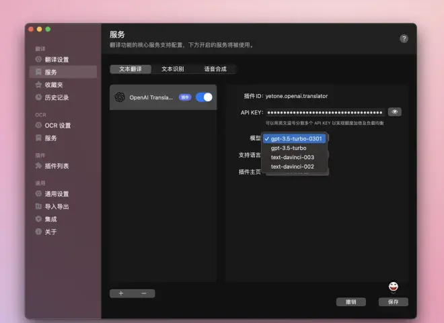This screenshot has height=323, width=444.
Task: Choose gpt-3.5-turbo-0301 model option
Action: (295, 139)
